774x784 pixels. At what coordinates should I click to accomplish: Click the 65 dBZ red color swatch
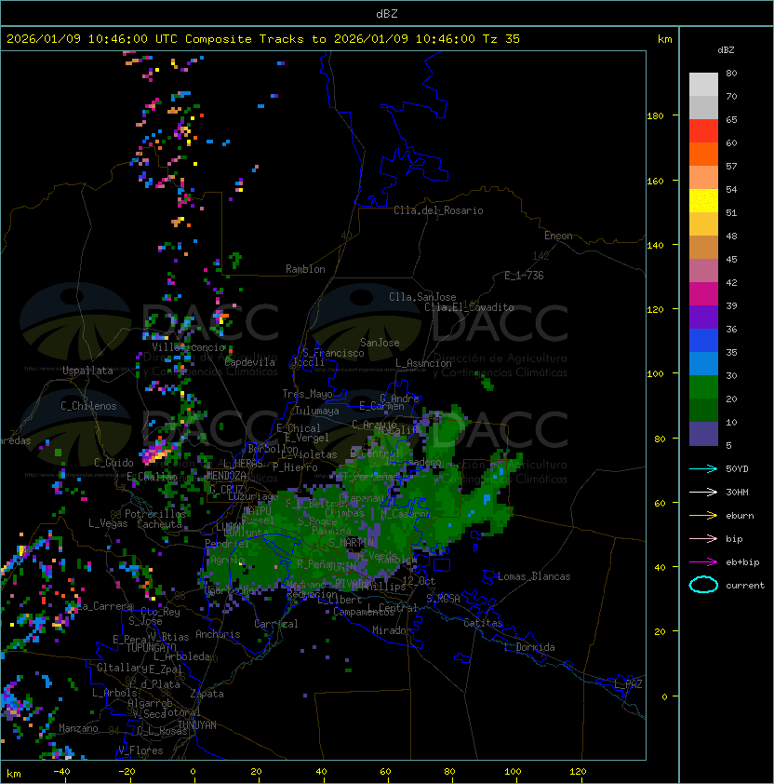coord(703,131)
